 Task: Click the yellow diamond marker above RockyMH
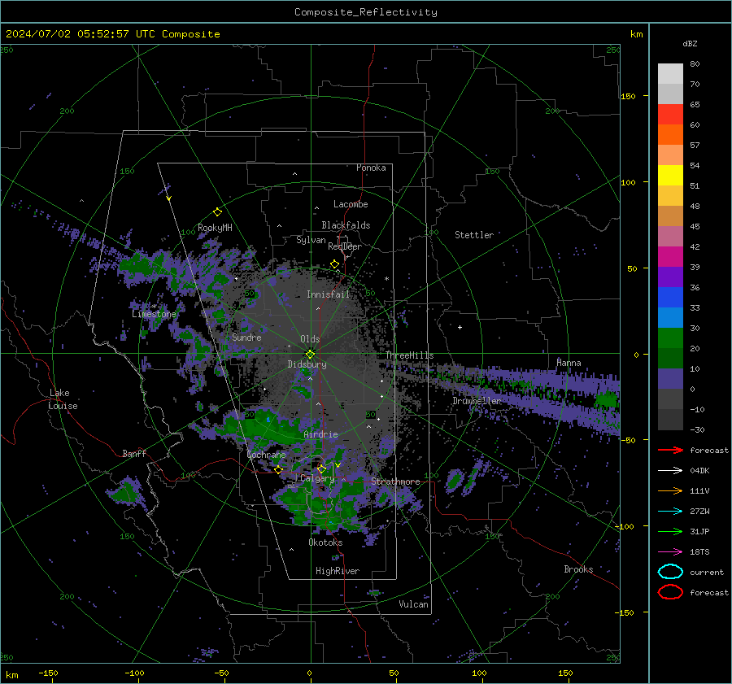tap(217, 212)
